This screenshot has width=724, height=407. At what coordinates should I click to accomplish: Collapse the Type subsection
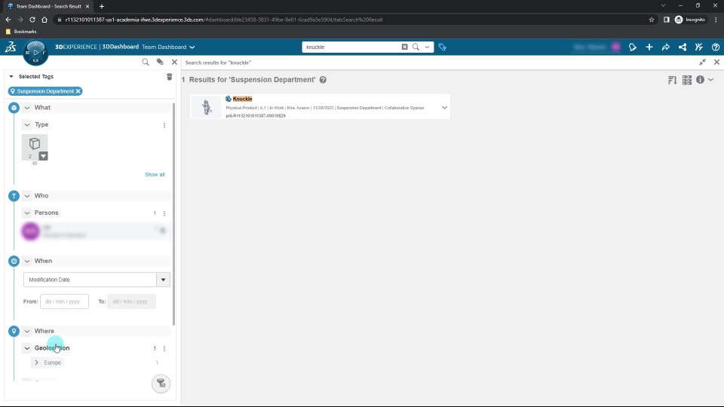tap(27, 124)
